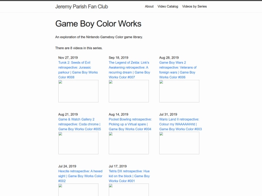Open the Jeremy Parish Fan Club home link
This screenshot has width=262, height=196.
point(82,6)
